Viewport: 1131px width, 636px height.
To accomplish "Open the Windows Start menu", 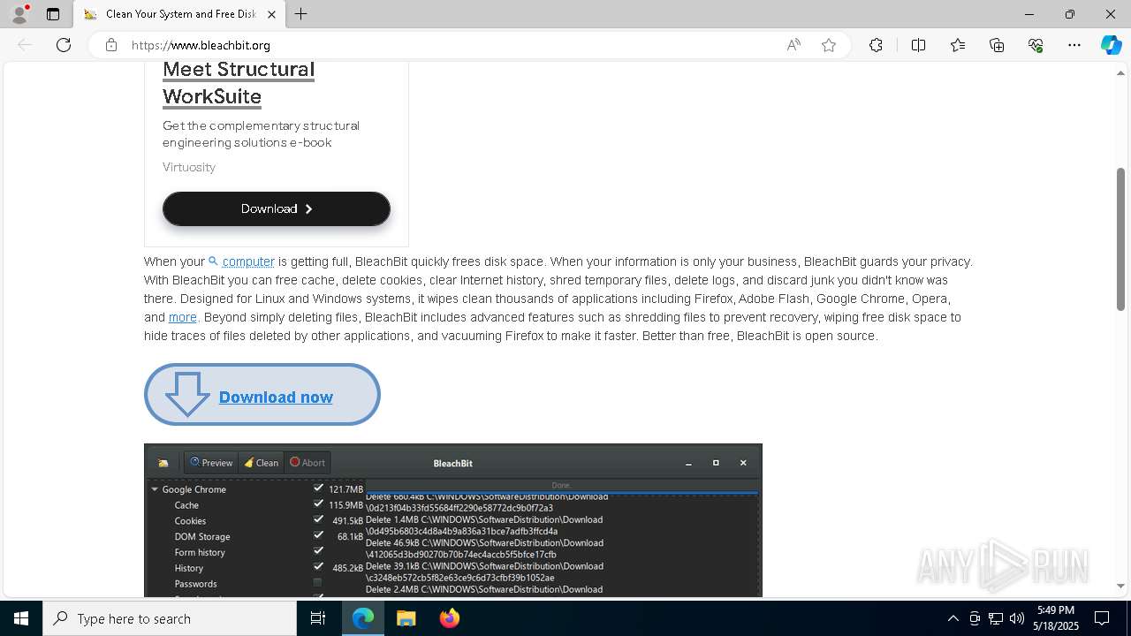I will pyautogui.click(x=21, y=618).
